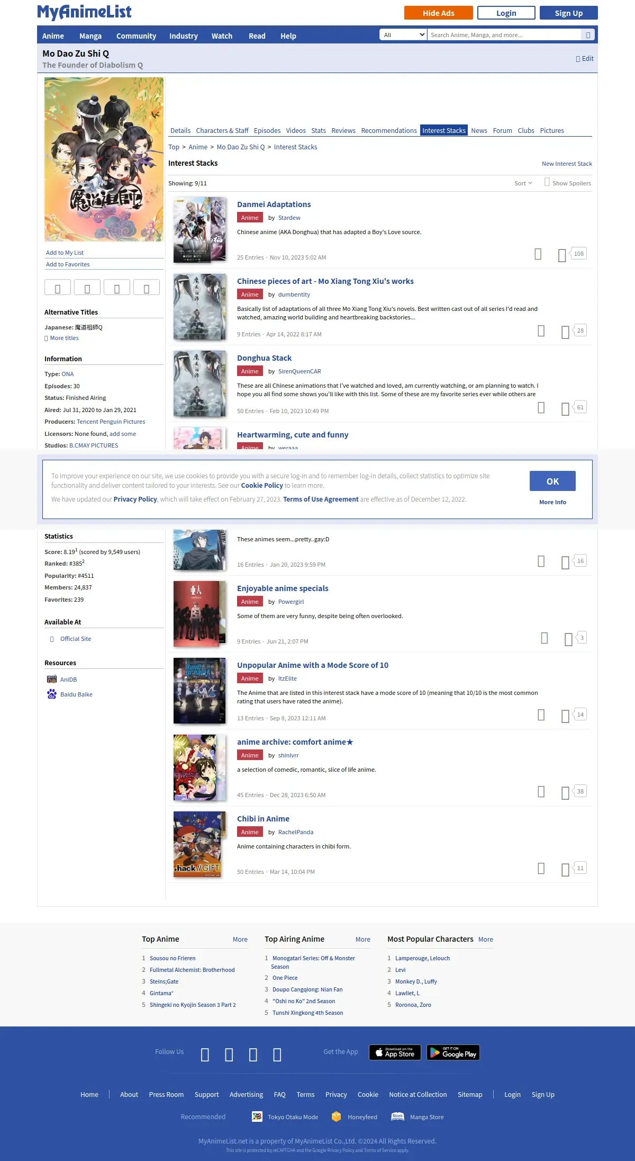Click the bookmark icon in Enjoyable anime specials row
The height and width of the screenshot is (1161, 635).
544,638
